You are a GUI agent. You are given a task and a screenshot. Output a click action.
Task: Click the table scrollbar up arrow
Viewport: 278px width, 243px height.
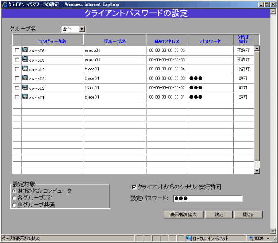(x=257, y=48)
